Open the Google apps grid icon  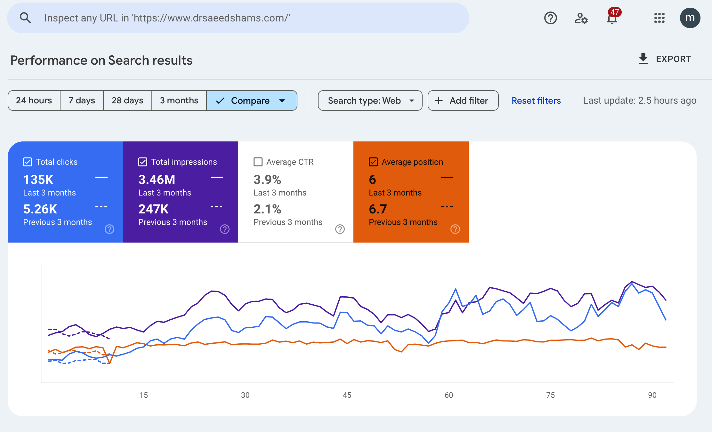click(659, 18)
